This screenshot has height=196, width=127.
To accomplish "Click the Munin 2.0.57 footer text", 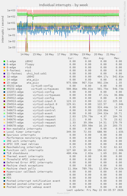I will [x=63, y=193].
